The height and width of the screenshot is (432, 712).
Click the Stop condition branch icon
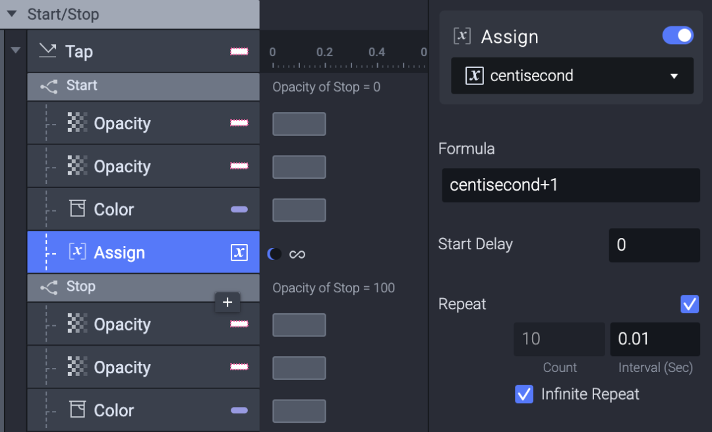[49, 288]
